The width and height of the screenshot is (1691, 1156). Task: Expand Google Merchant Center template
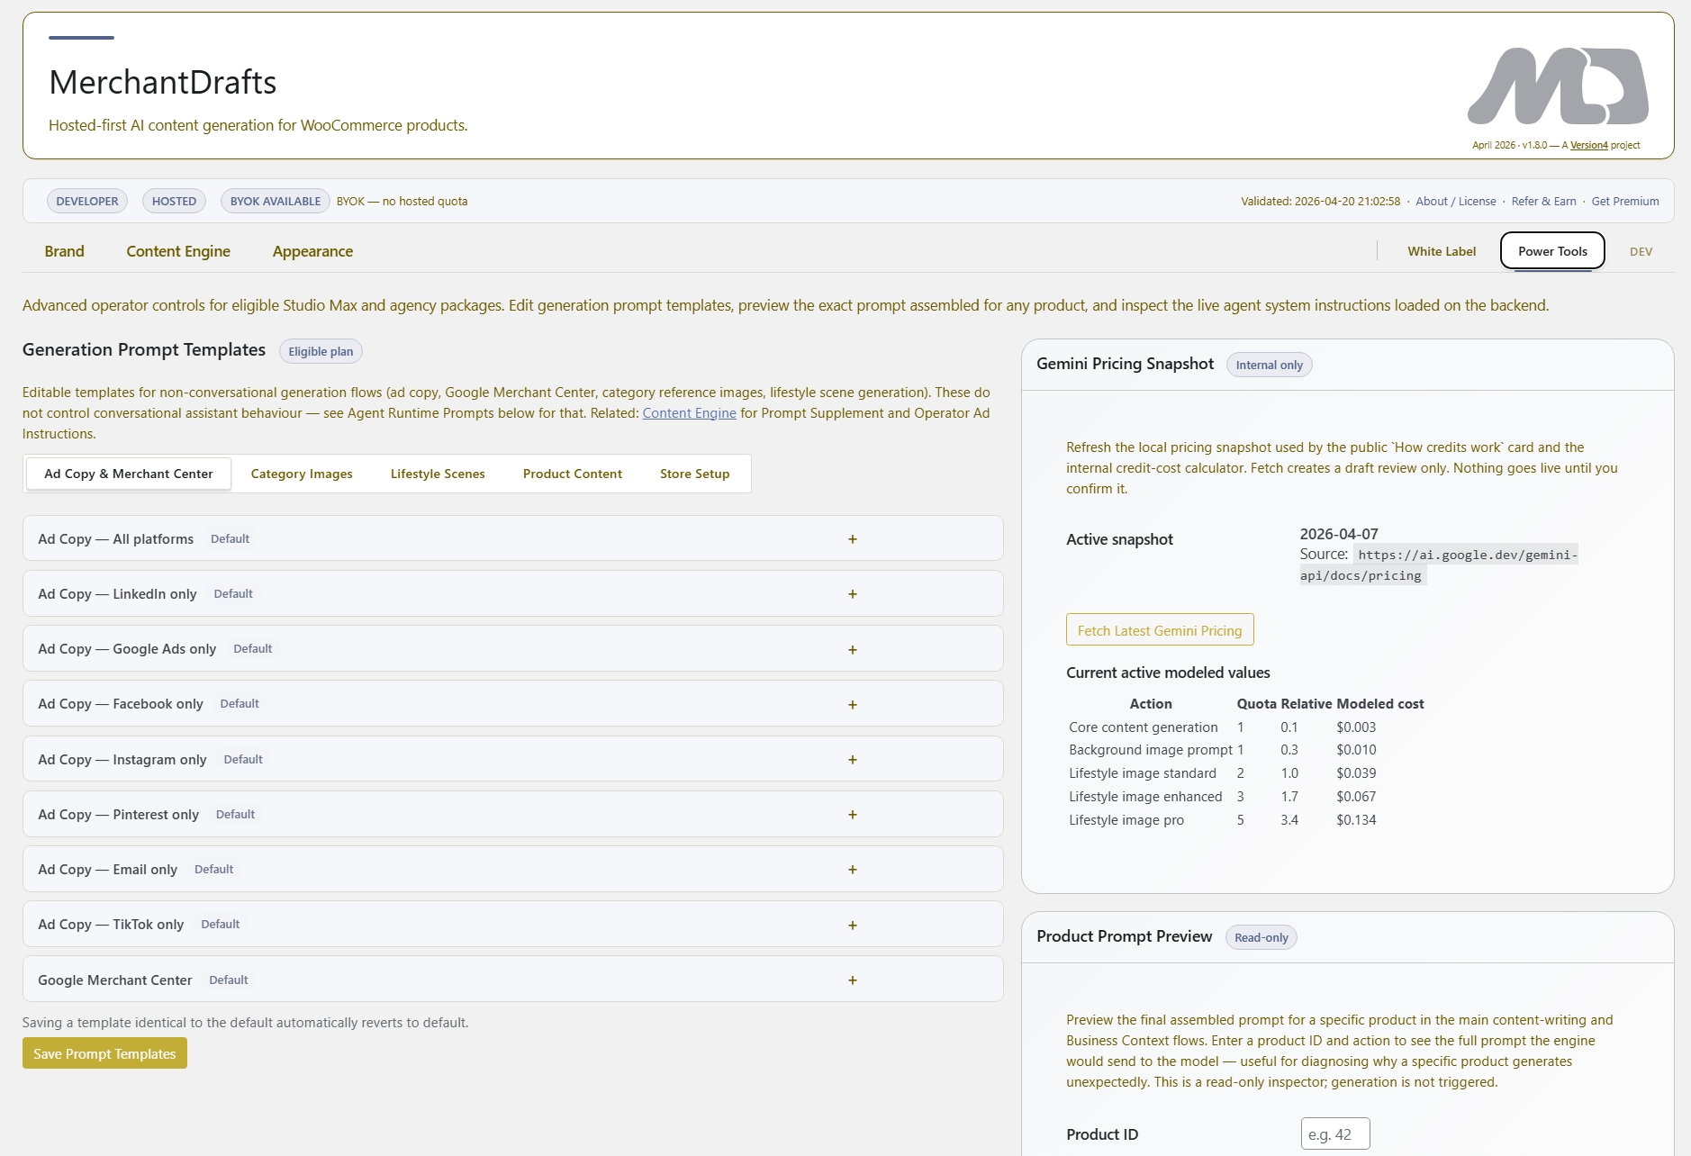(x=512, y=980)
